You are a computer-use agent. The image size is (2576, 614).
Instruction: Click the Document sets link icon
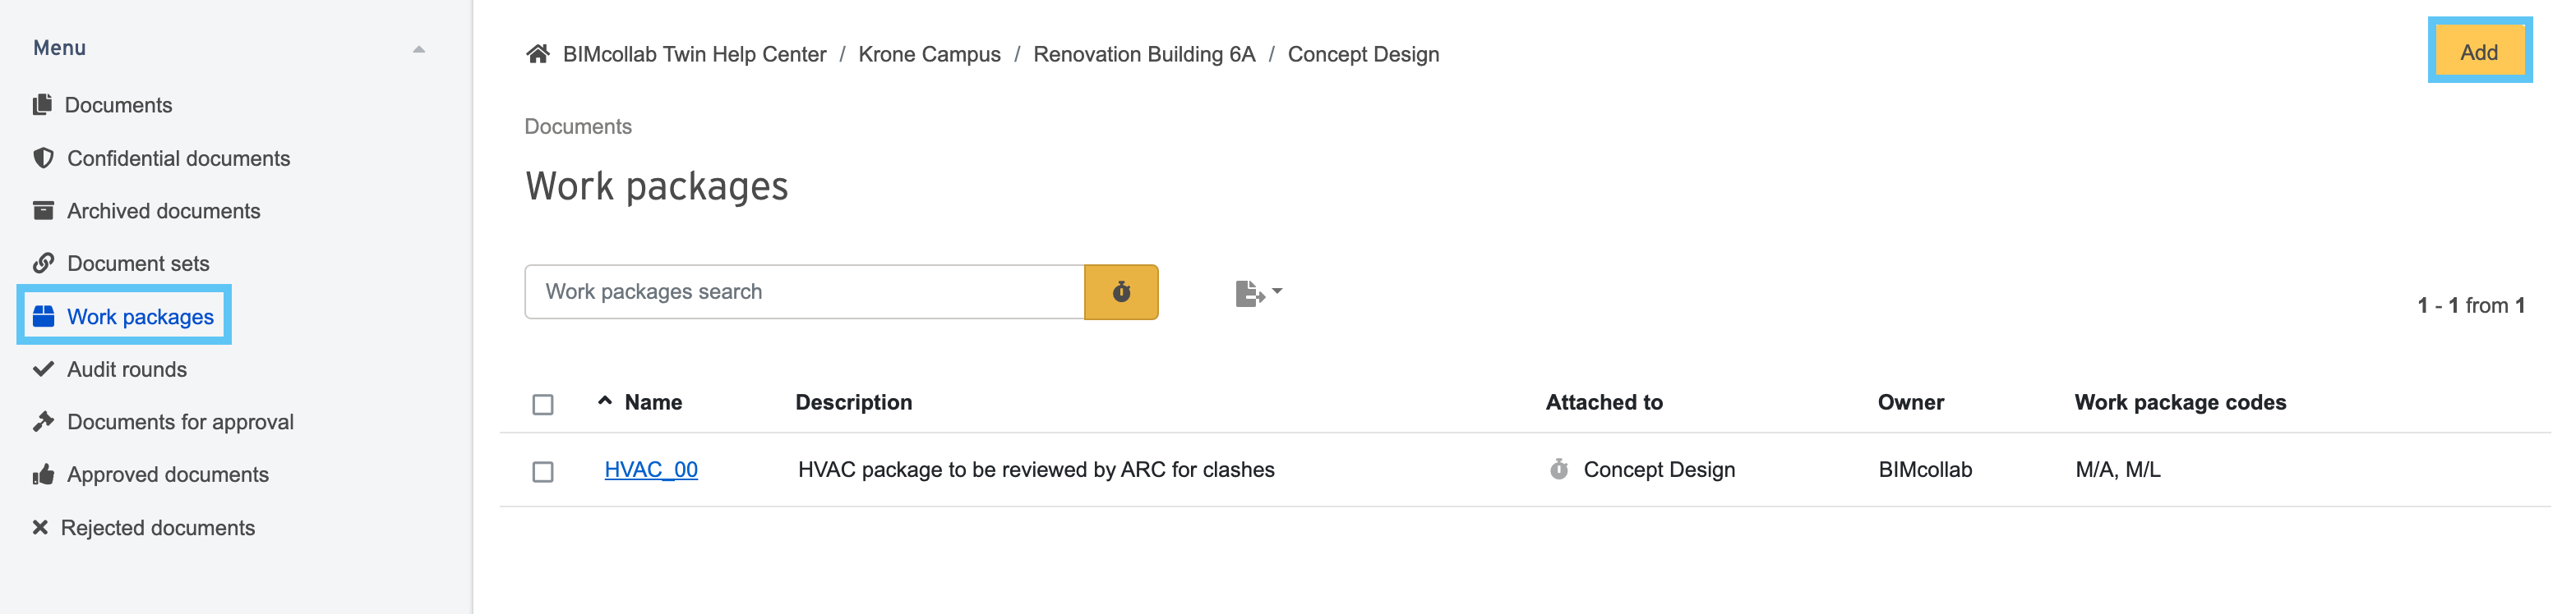[x=43, y=263]
